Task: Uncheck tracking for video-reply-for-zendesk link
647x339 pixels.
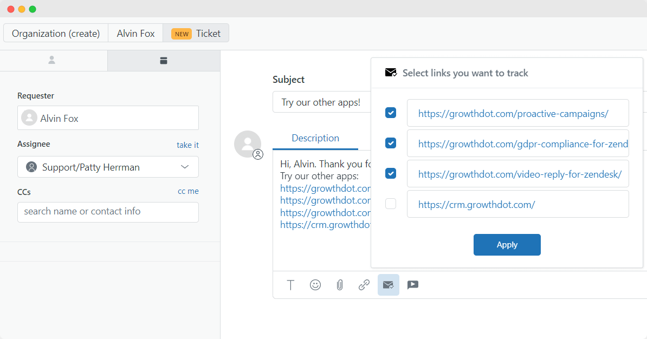Action: (x=391, y=173)
